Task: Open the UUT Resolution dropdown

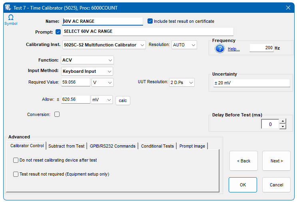Action: coord(182,82)
